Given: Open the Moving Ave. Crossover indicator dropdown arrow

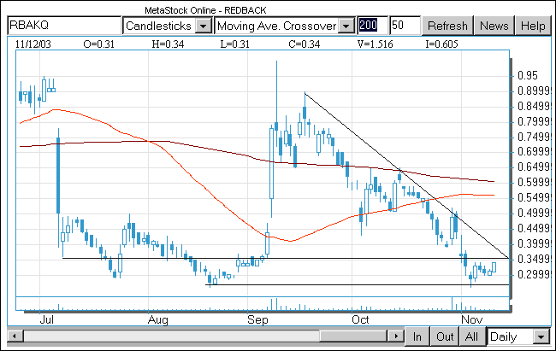Looking at the screenshot, I should (346, 26).
